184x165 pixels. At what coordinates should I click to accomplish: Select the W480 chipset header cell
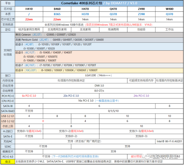point(169,9)
